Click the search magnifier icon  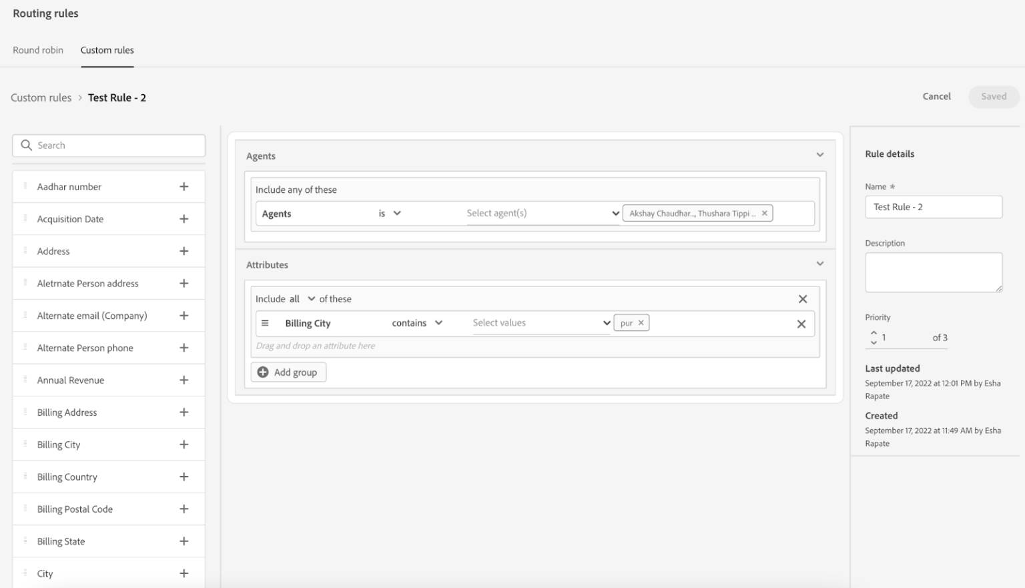coord(27,145)
